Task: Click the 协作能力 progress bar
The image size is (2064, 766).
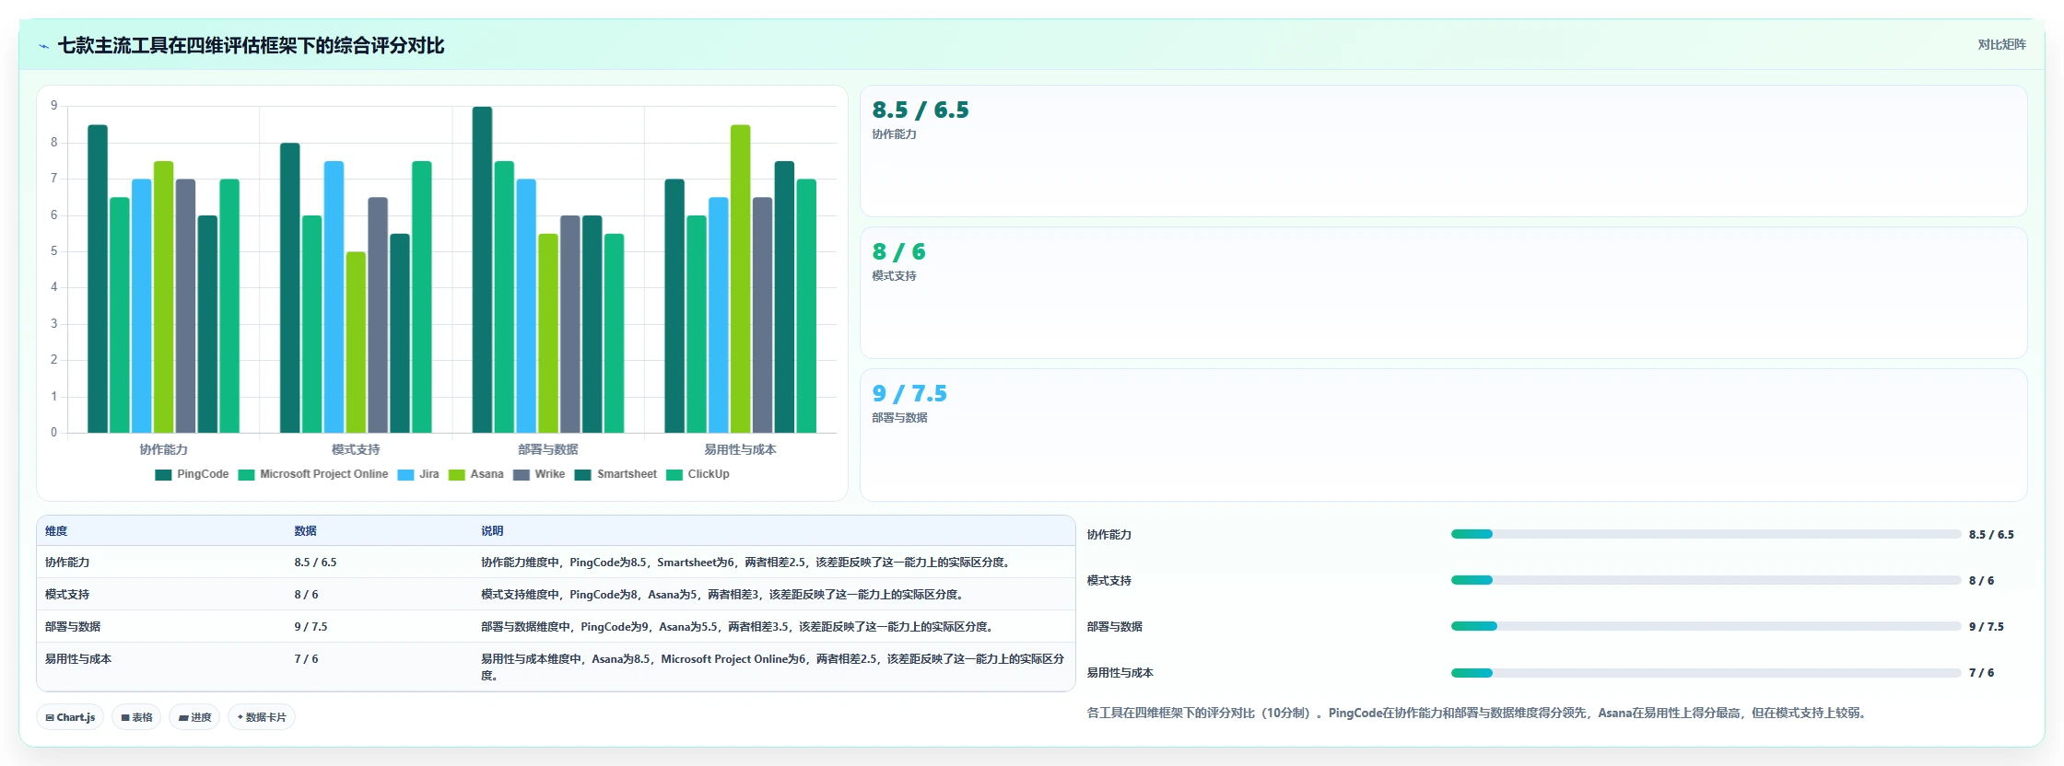Action: (x=1706, y=534)
